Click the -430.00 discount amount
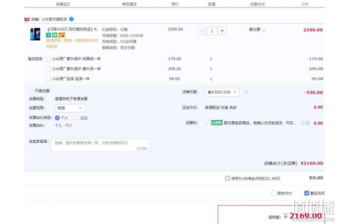 (x=313, y=93)
